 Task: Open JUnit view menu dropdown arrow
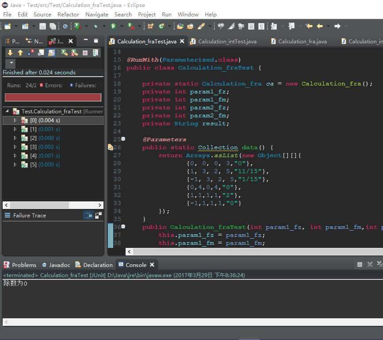pyautogui.click(x=11, y=62)
